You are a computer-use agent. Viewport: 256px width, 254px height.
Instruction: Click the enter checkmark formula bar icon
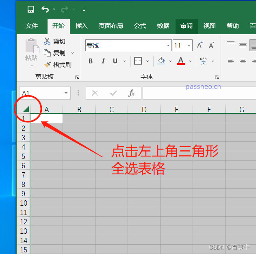[x=113, y=93]
